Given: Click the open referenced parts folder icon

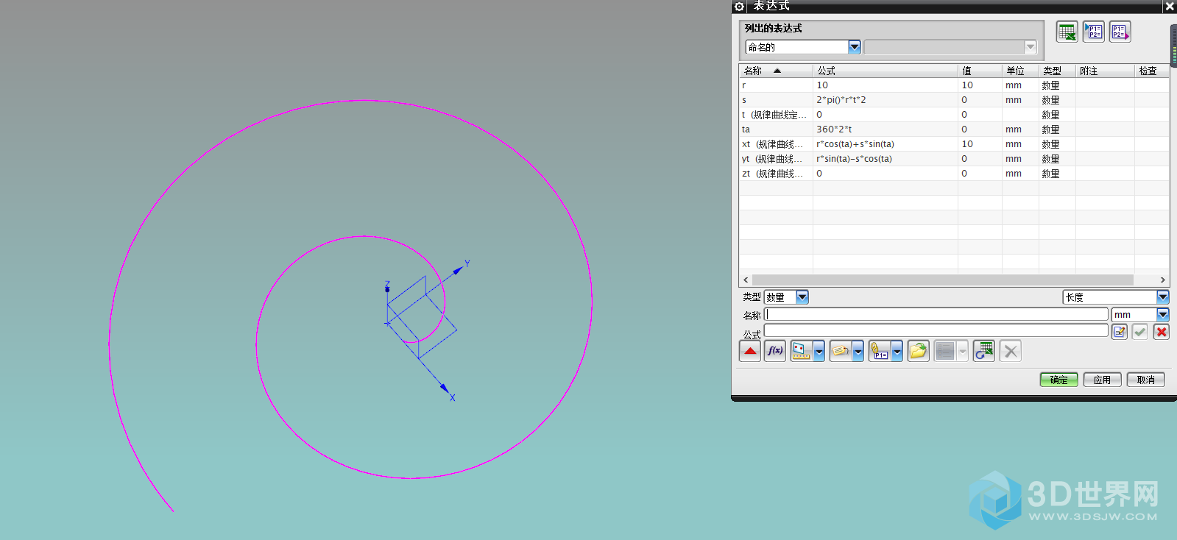Looking at the screenshot, I should click(918, 351).
